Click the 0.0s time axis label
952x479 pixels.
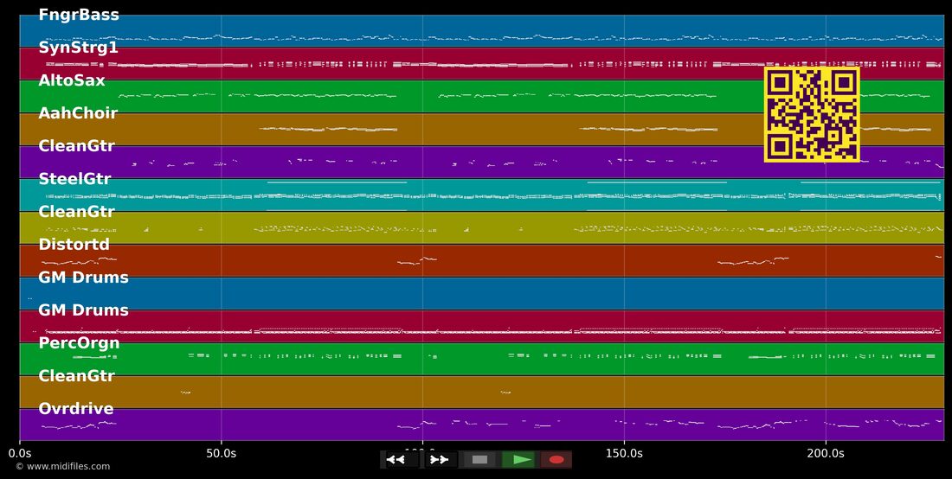click(x=19, y=454)
